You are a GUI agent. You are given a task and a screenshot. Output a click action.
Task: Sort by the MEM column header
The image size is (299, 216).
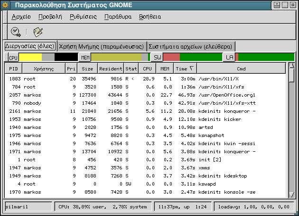pos(165,69)
